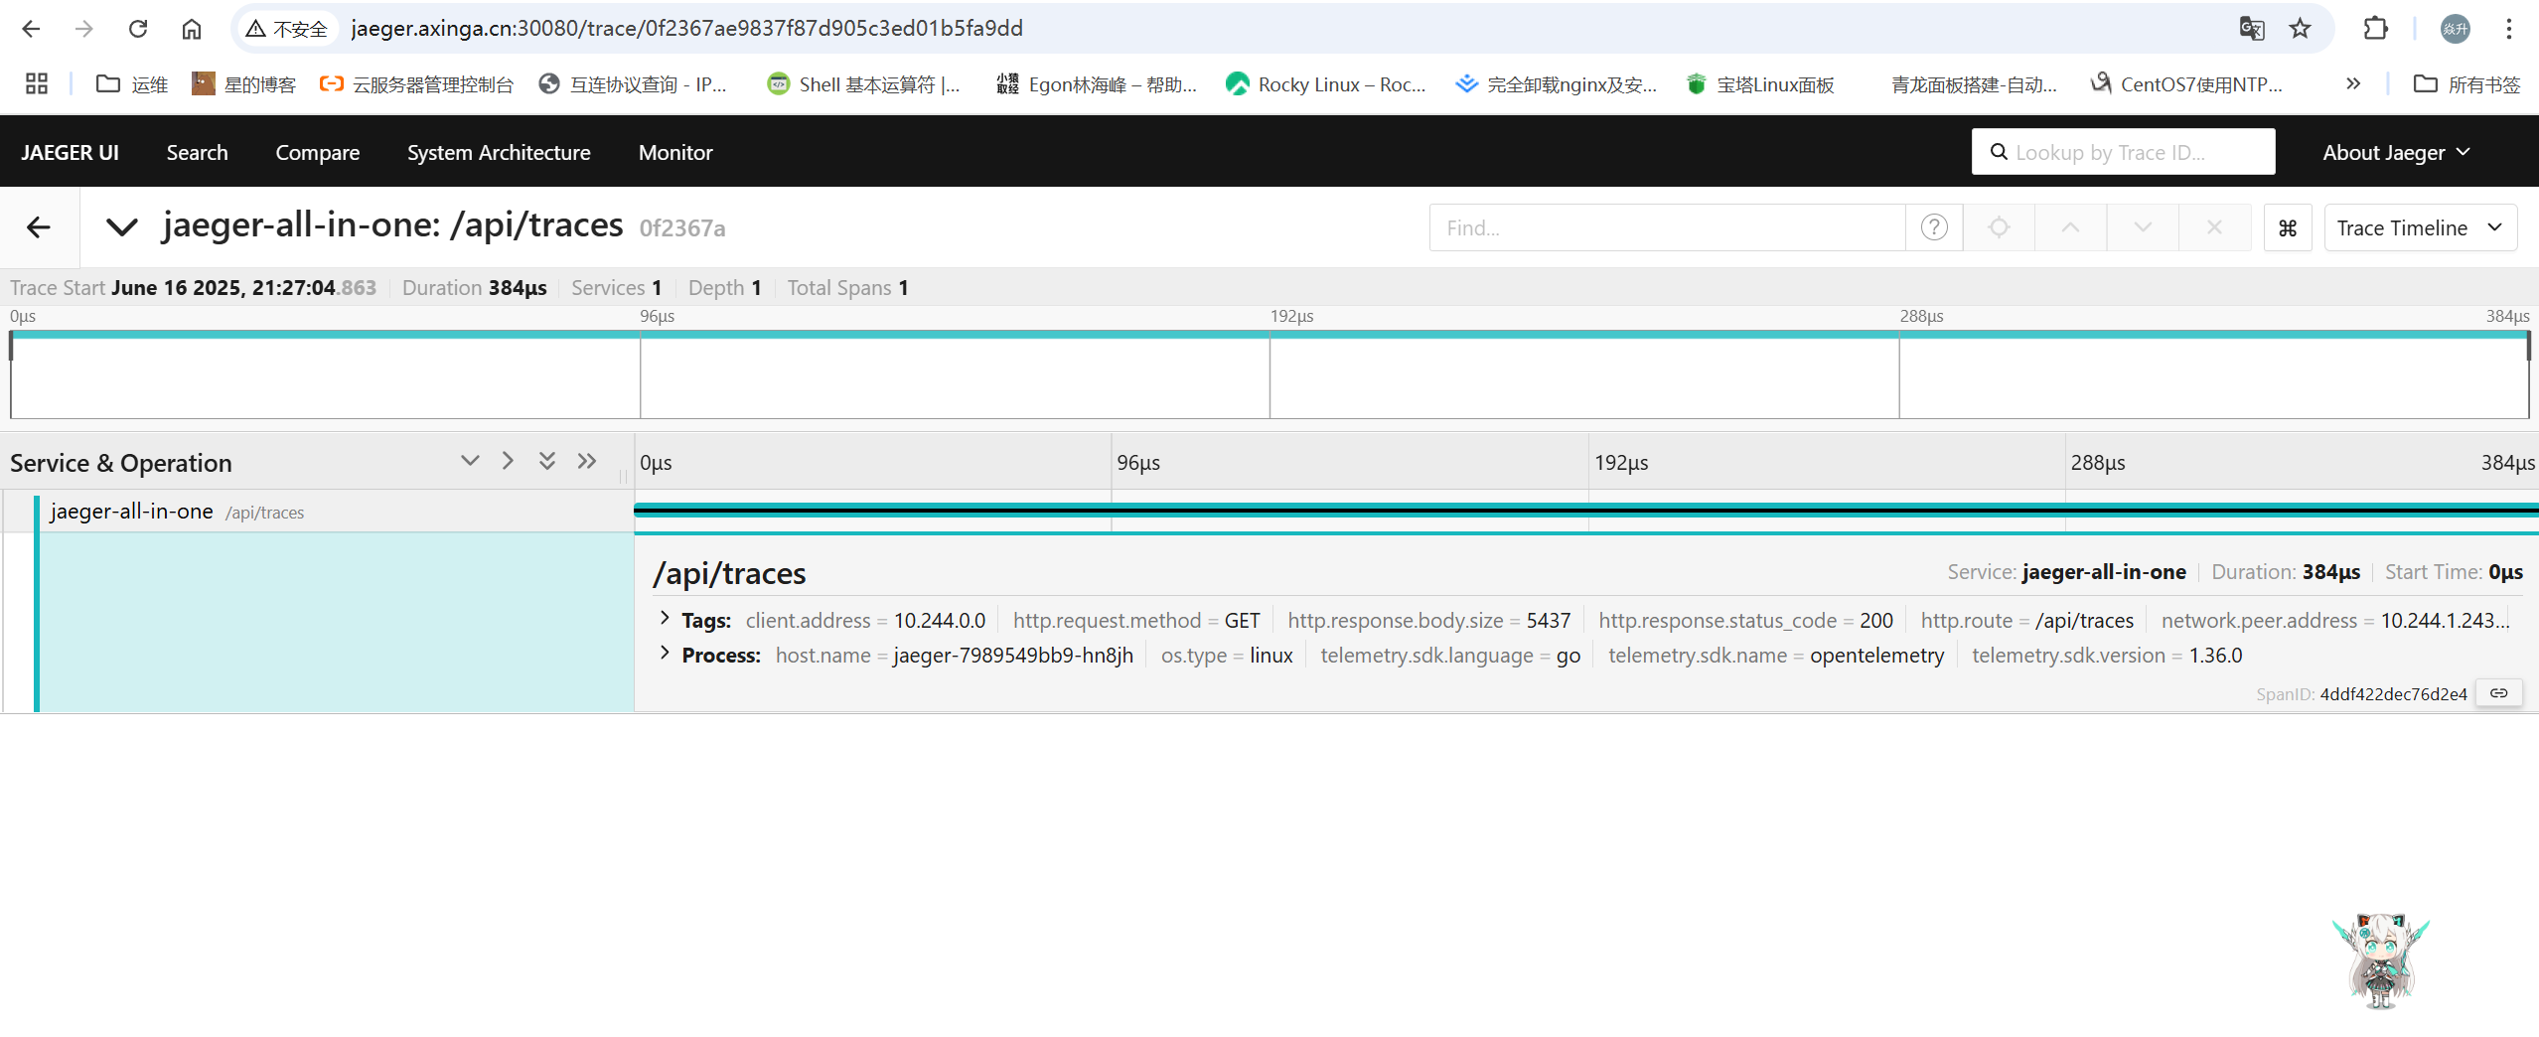The image size is (2539, 1037).
Task: Open the 云服务器管理控制台 bookmark
Action: pos(417,84)
